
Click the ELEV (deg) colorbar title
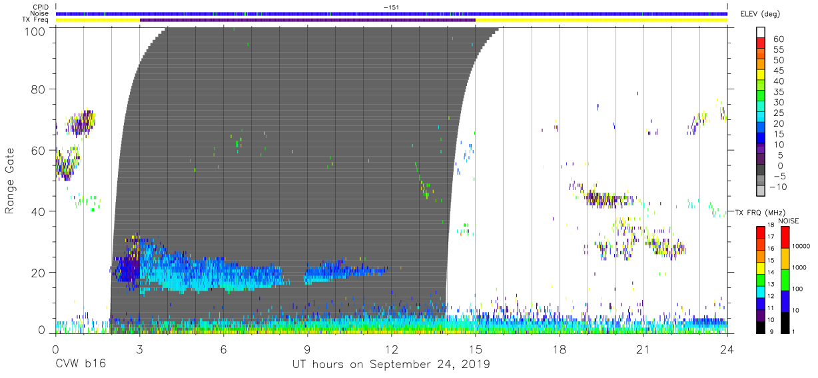click(x=760, y=14)
